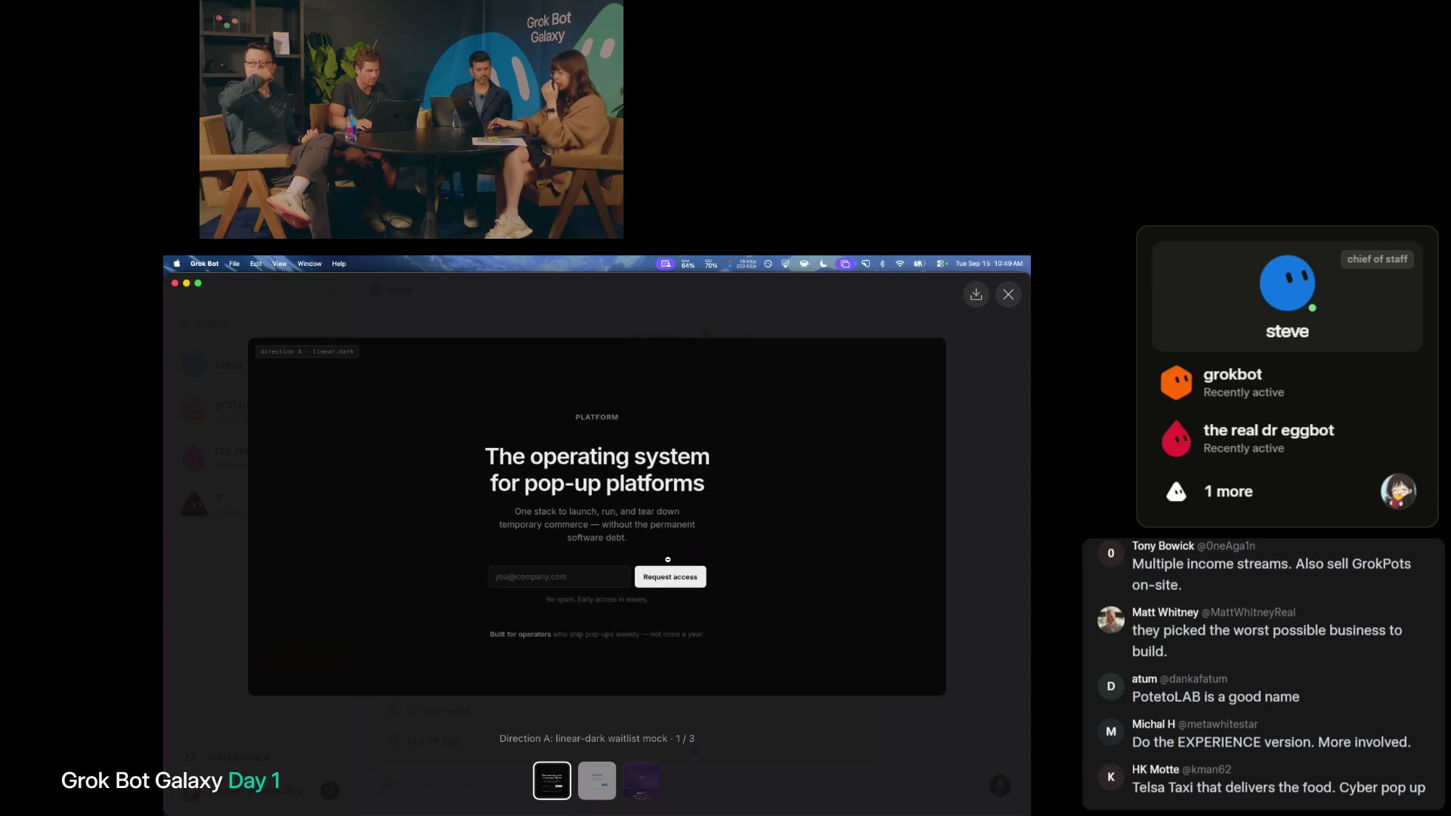Click the dimmed microphone button behind the preview
Image resolution: width=1451 pixels, height=816 pixels.
coord(1000,785)
